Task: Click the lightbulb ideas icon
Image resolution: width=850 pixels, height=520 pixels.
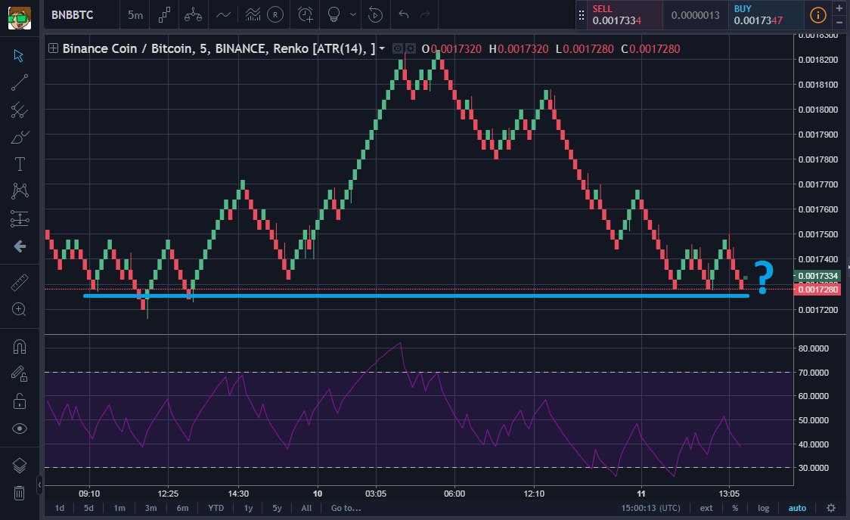Action: [334, 15]
